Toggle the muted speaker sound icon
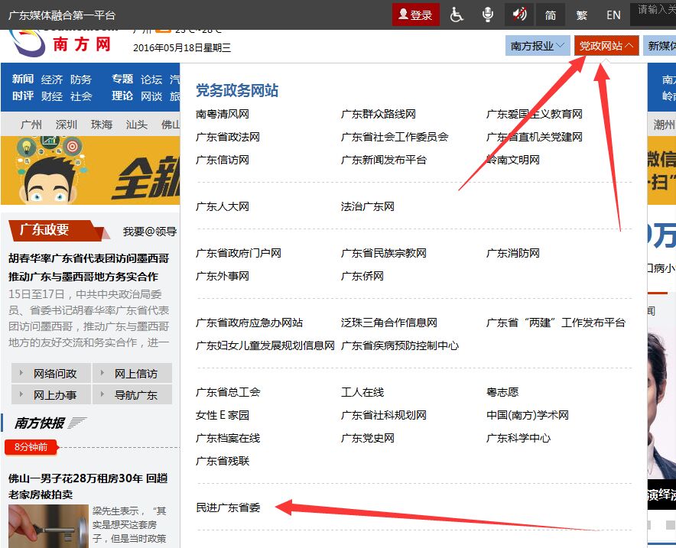Screen dimensions: 676x548 click(519, 15)
